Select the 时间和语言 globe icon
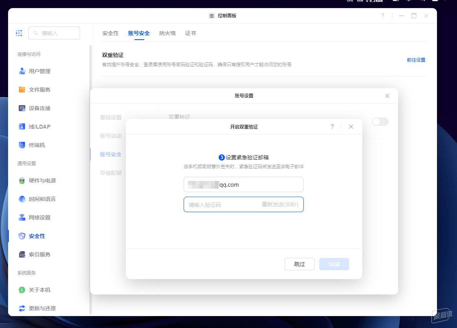 [x=22, y=199]
